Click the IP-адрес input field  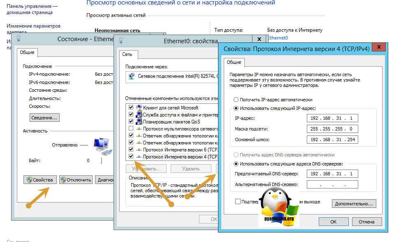[332, 119]
